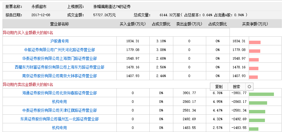Click the gear settings icon beside 搜索
Screen dimensions: 282x132
click(249, 87)
